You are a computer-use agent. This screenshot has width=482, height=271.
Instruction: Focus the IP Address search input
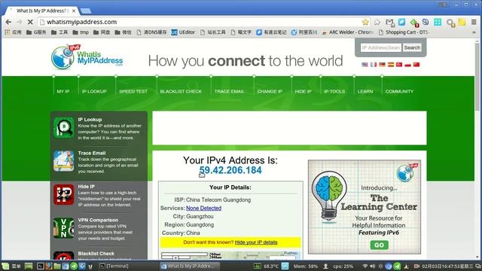[x=381, y=47]
